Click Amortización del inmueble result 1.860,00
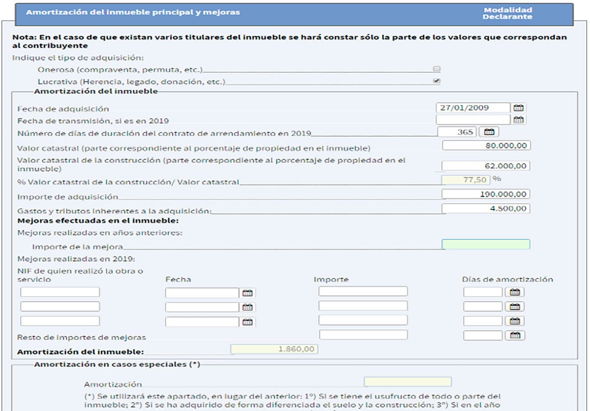Screen dimensions: 590x411 point(274,349)
